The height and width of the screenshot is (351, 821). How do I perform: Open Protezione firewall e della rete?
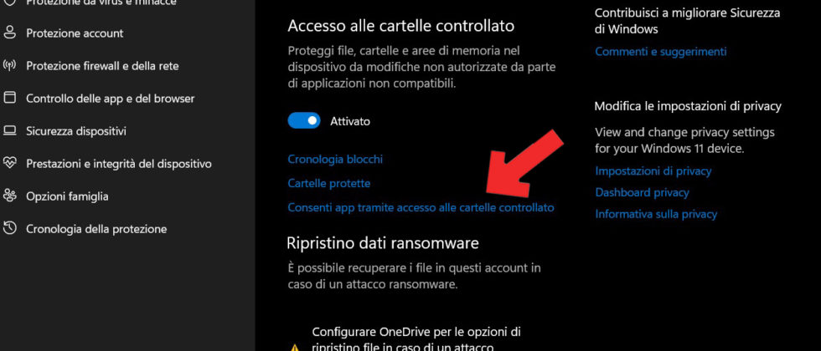(102, 66)
